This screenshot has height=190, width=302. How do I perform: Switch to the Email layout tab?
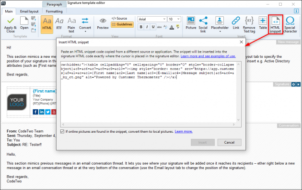[29, 11]
